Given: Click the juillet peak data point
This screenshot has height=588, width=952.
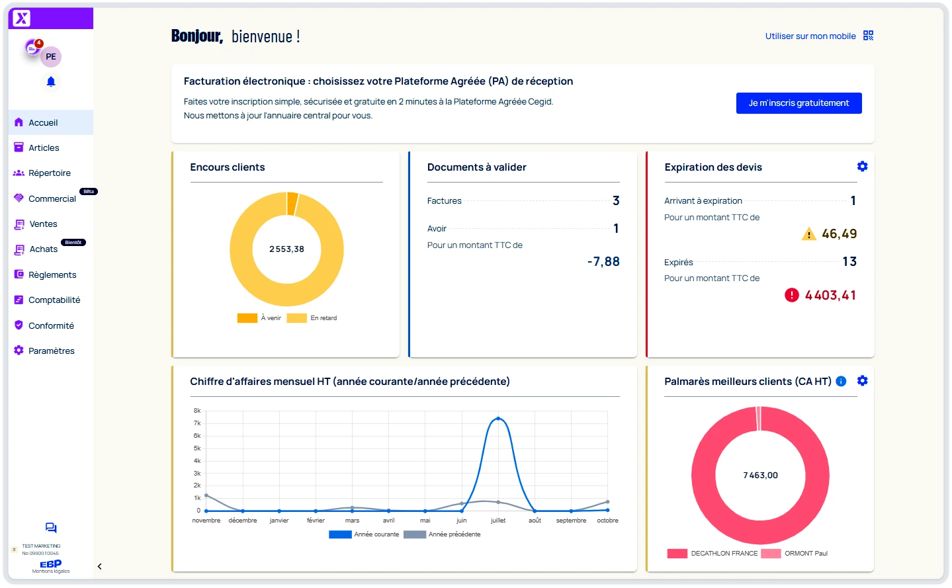Looking at the screenshot, I should coord(498,419).
